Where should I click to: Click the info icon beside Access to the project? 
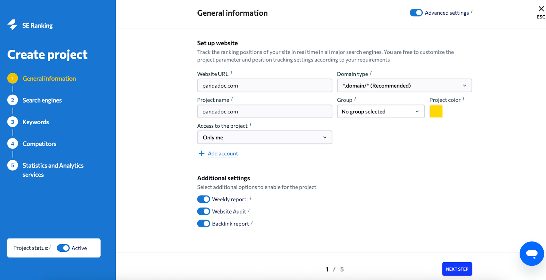[250, 125]
